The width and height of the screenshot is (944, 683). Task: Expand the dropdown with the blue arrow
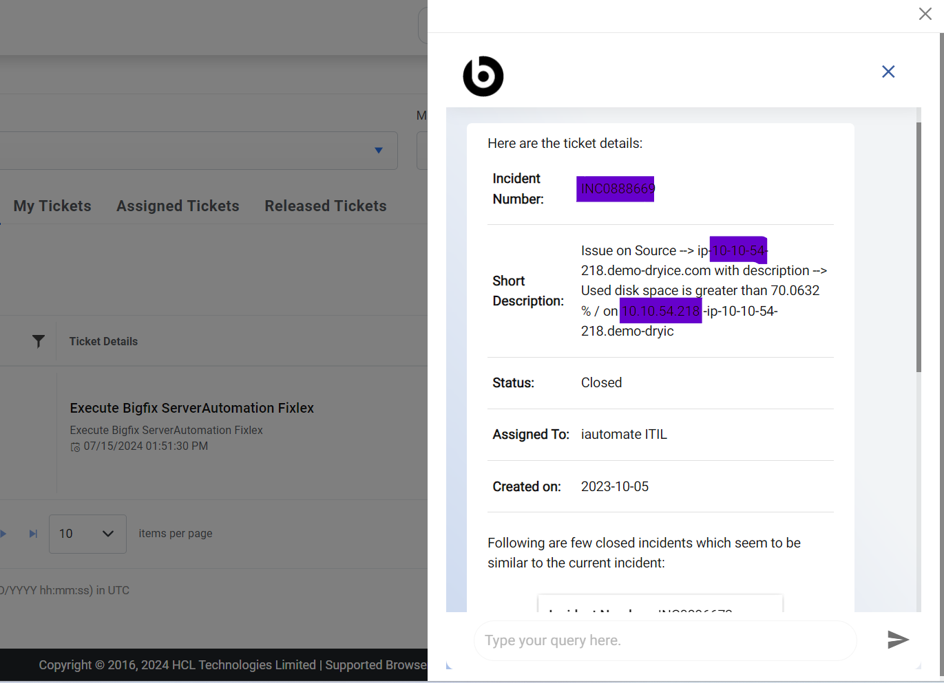[x=378, y=151]
